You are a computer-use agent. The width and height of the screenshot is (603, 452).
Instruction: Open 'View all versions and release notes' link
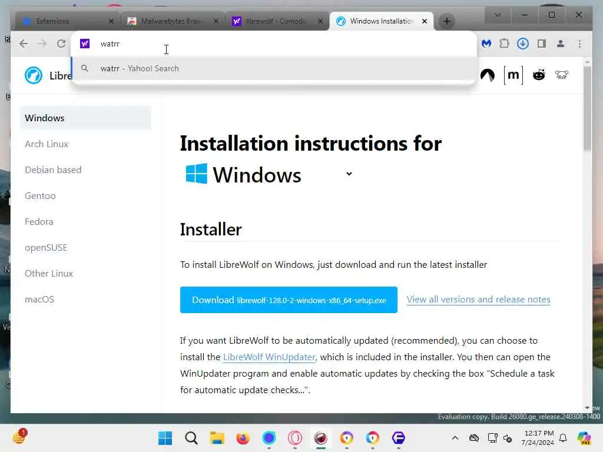478,300
